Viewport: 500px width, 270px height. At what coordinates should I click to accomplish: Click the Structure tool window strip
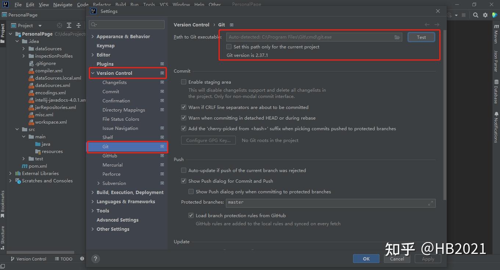[x=3, y=238]
